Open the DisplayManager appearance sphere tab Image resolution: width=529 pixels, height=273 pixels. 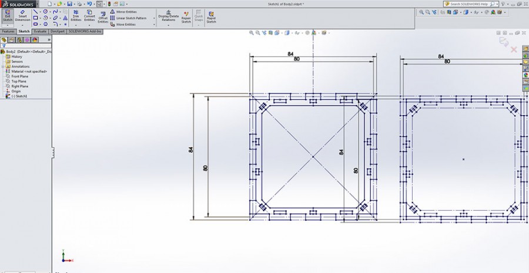click(x=35, y=40)
